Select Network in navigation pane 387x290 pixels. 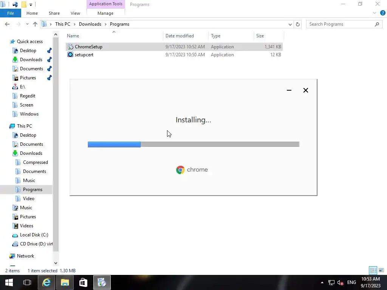click(25, 256)
